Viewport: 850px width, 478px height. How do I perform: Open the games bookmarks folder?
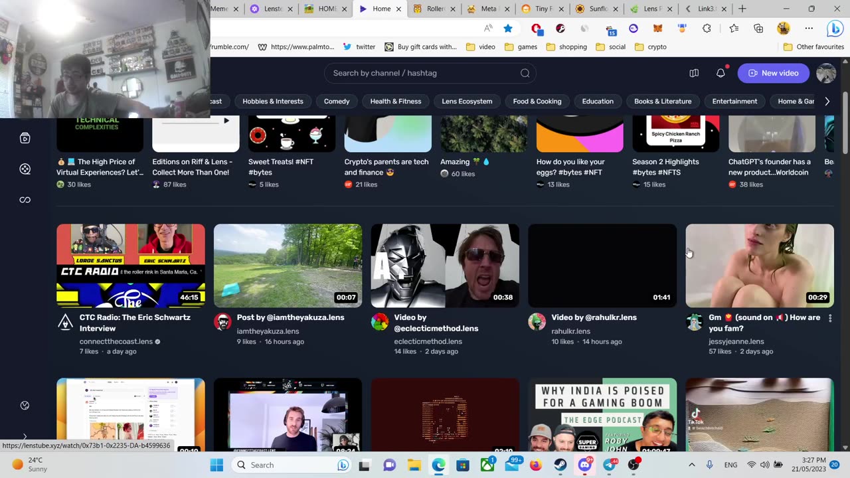tap(521, 47)
